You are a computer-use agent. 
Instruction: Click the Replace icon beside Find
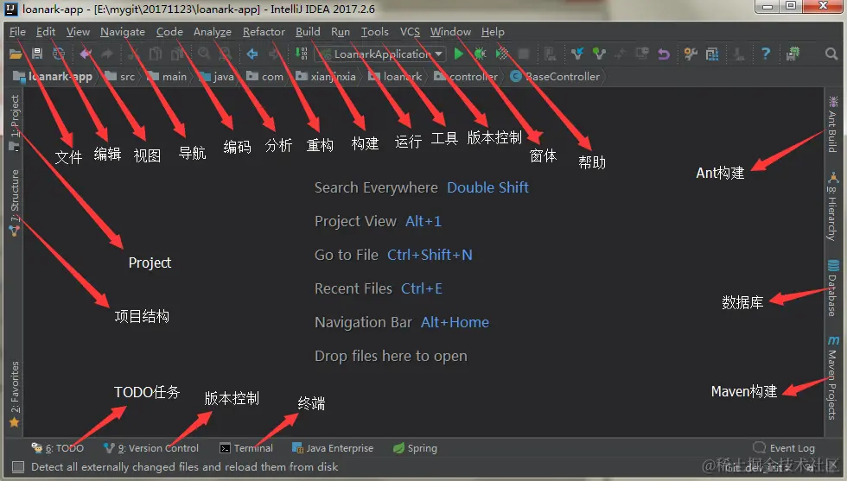pyautogui.click(x=225, y=54)
